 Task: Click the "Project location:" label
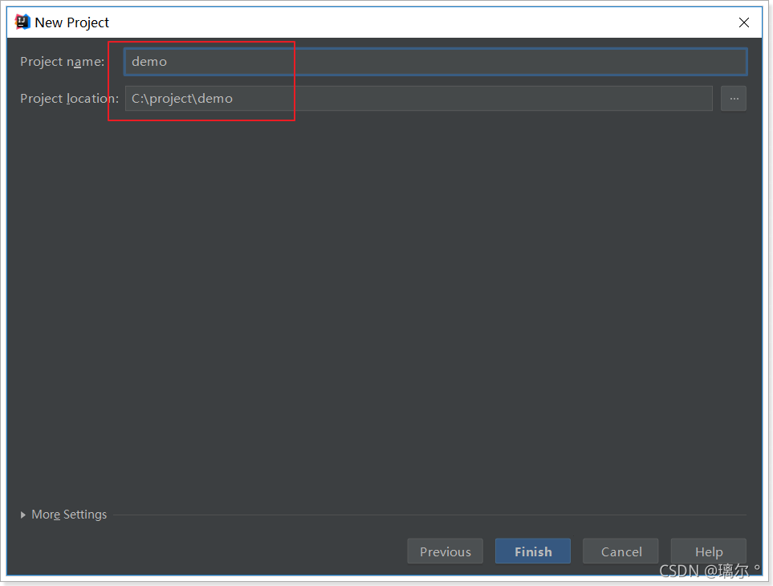click(x=70, y=99)
